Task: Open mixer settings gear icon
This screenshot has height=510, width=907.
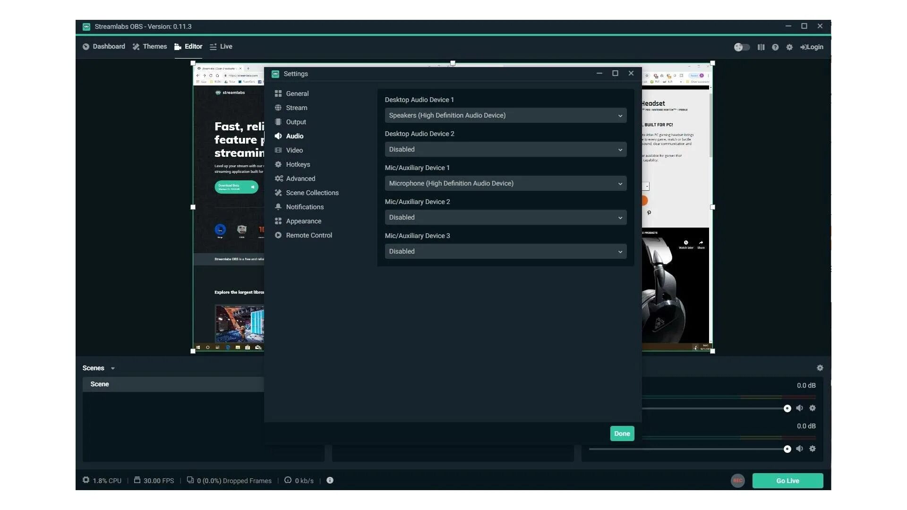Action: click(x=820, y=368)
